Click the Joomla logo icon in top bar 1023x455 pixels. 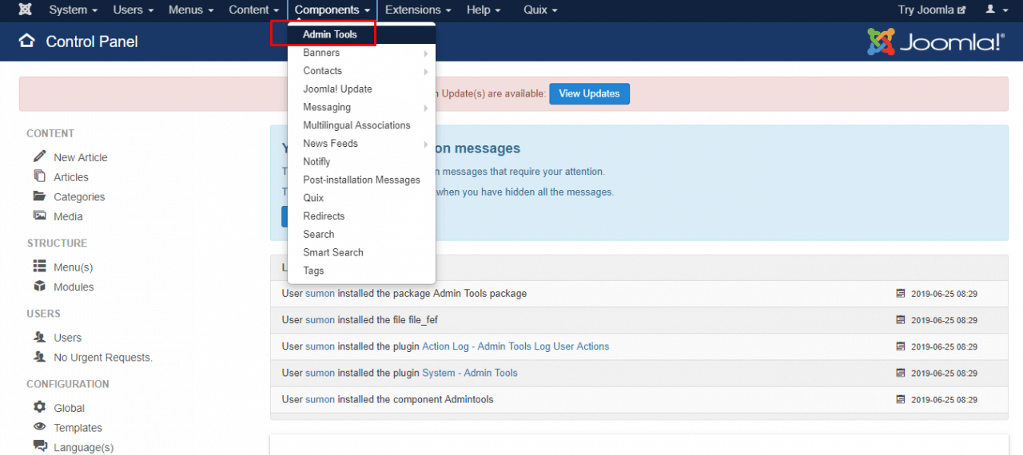coord(26,10)
